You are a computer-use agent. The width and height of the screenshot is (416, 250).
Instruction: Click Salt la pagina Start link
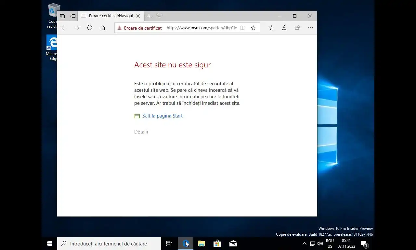point(162,116)
